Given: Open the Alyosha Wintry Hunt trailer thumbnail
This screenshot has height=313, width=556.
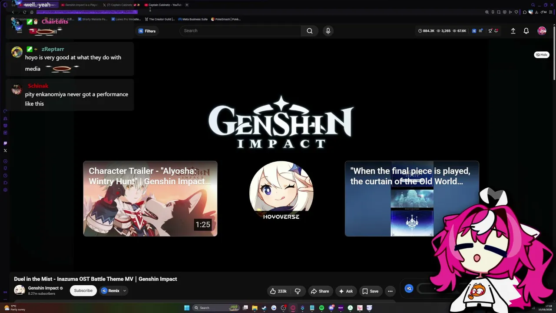Looking at the screenshot, I should click(150, 199).
